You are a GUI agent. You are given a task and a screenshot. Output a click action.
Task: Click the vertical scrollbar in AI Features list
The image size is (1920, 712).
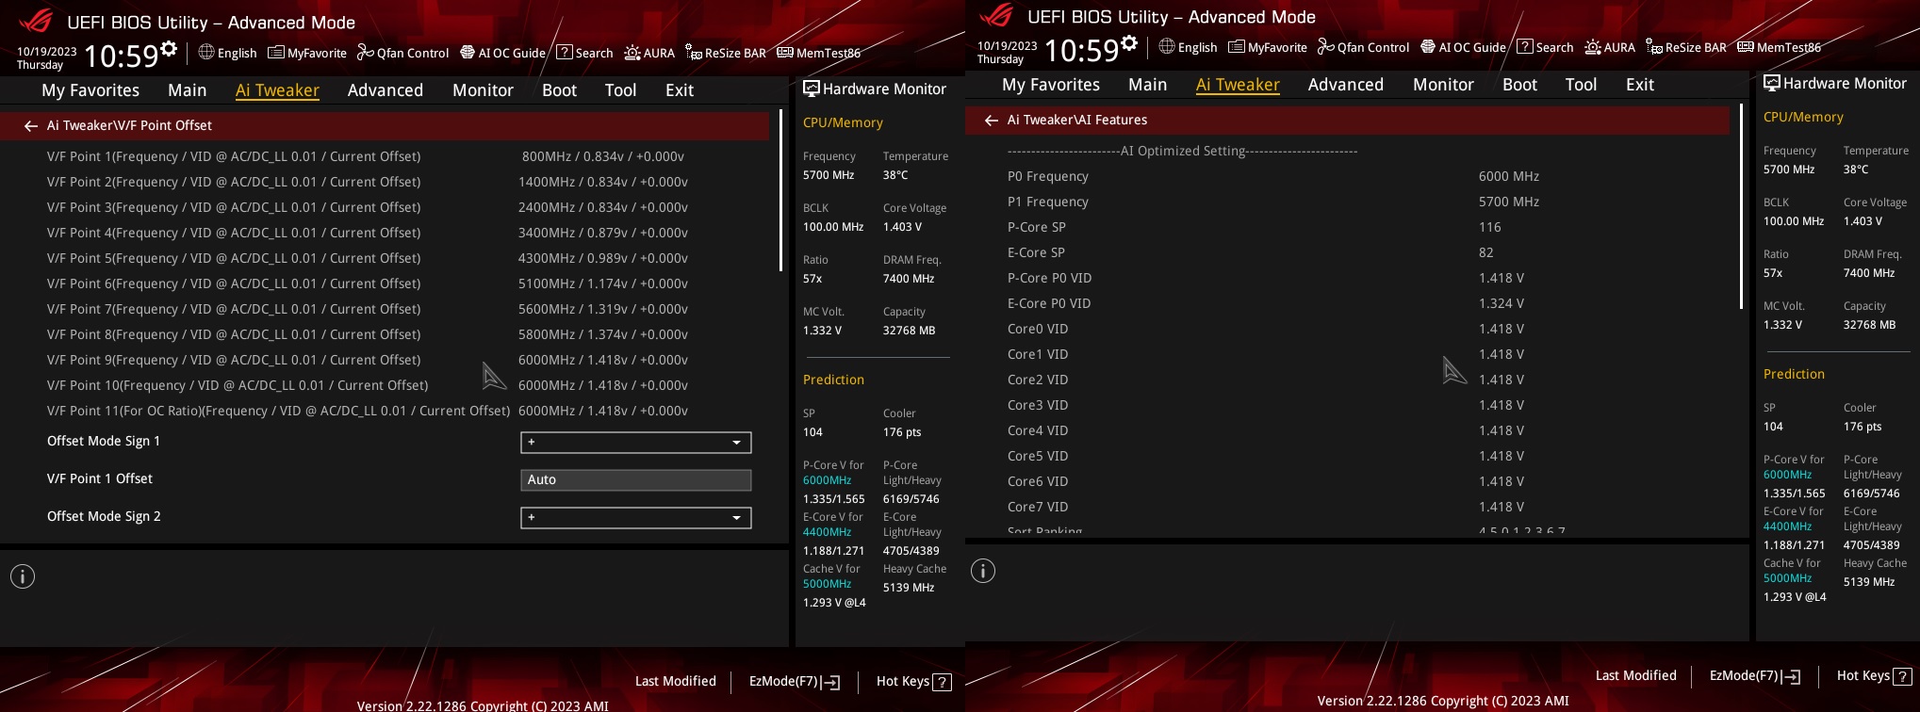tap(1741, 207)
